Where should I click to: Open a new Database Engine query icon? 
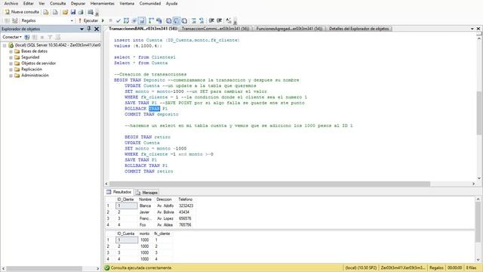tap(46, 12)
